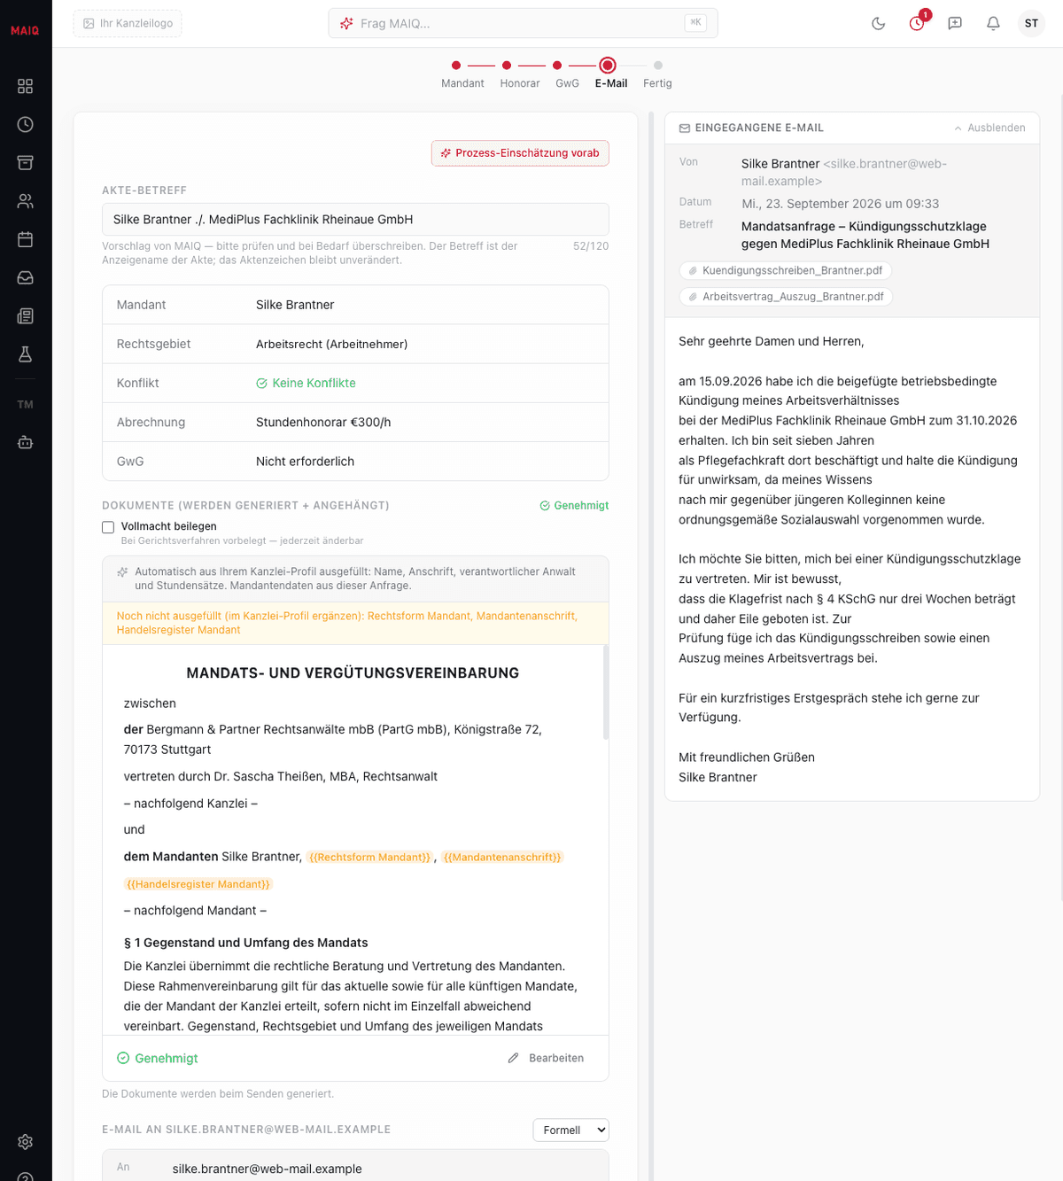The width and height of the screenshot is (1063, 1181).
Task: Open the TM sidebar entry
Action: point(25,405)
